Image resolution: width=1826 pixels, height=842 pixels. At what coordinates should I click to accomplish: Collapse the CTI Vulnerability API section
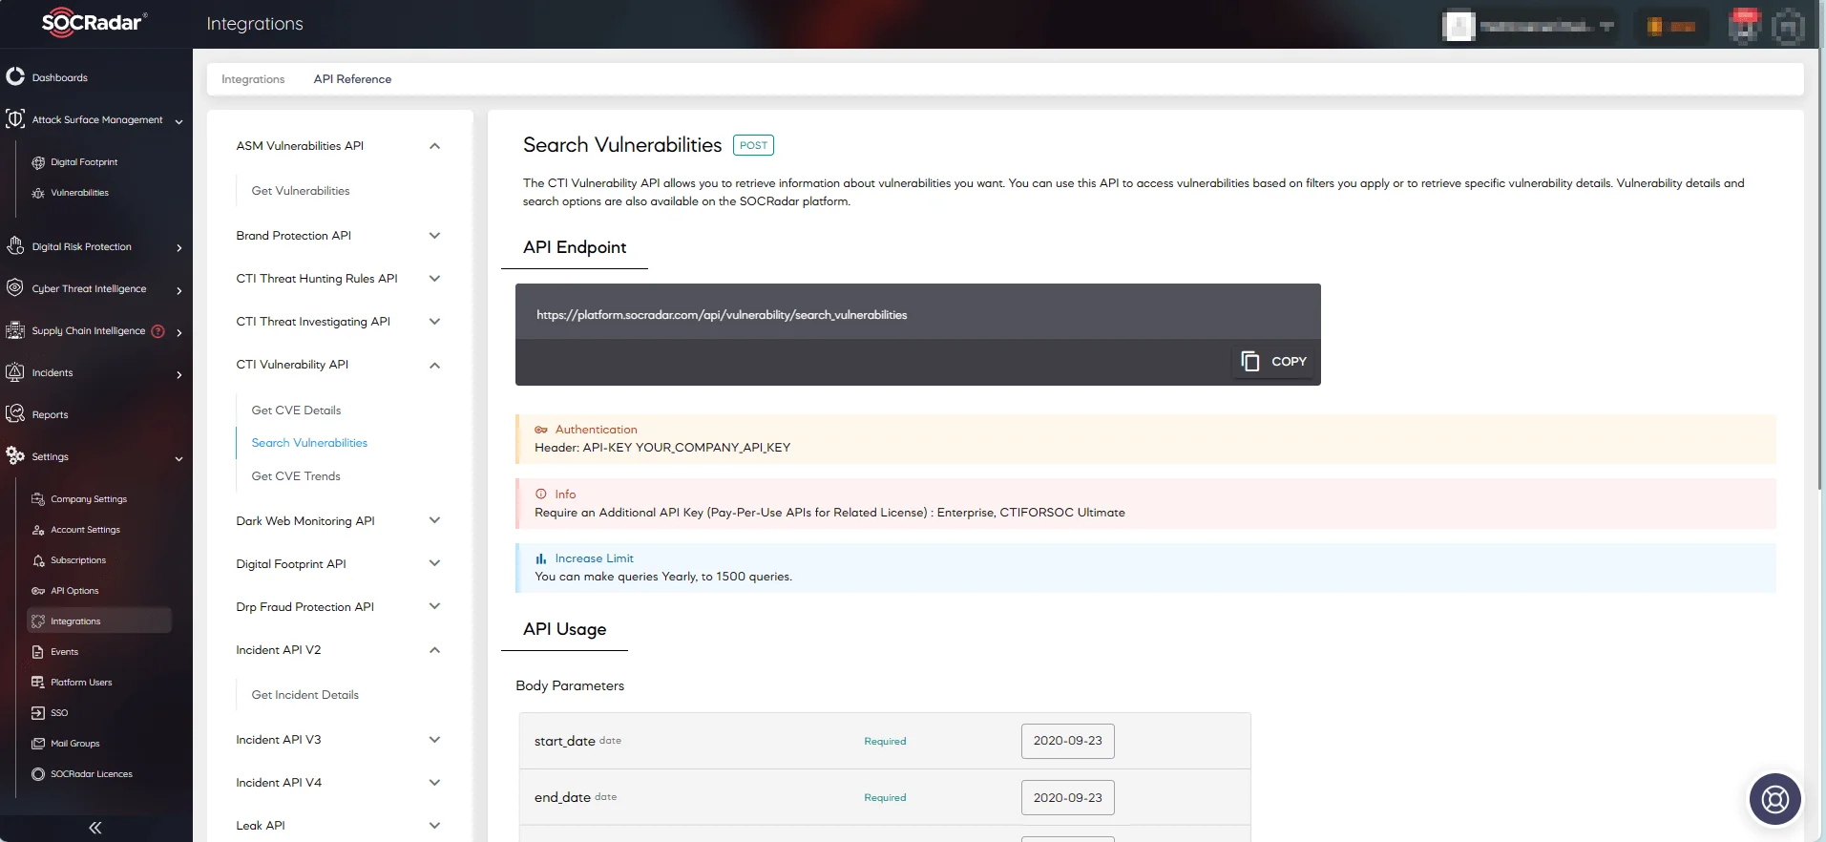point(434,365)
